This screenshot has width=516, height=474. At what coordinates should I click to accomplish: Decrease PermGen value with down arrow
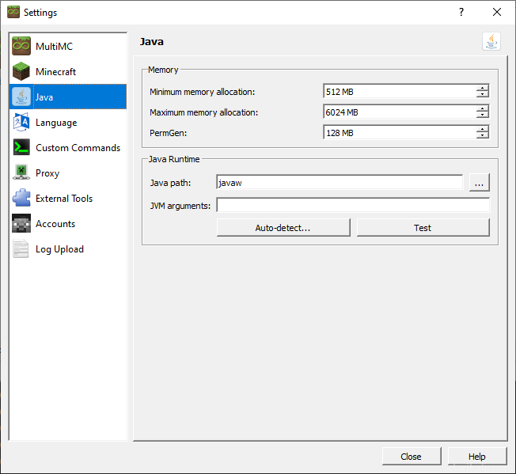483,136
